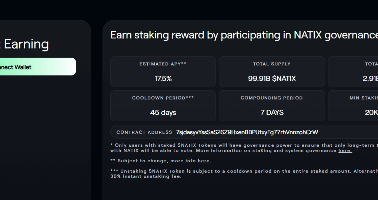Select the 45 days cooldown value
Image resolution: width=378 pixels, height=200 pixels.
click(x=163, y=112)
